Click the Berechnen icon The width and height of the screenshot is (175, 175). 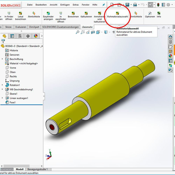pyautogui.click(x=73, y=15)
